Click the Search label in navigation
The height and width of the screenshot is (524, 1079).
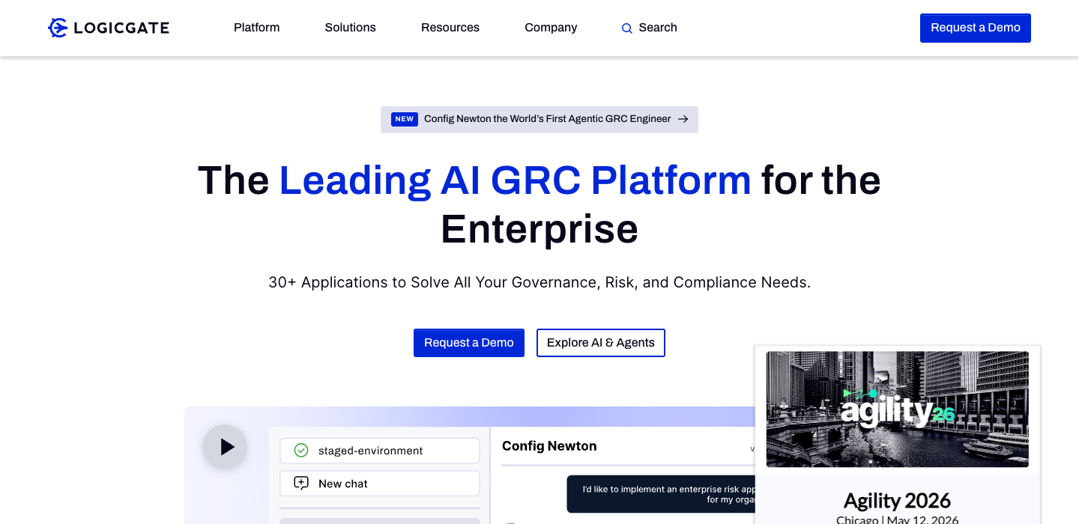[x=658, y=28]
